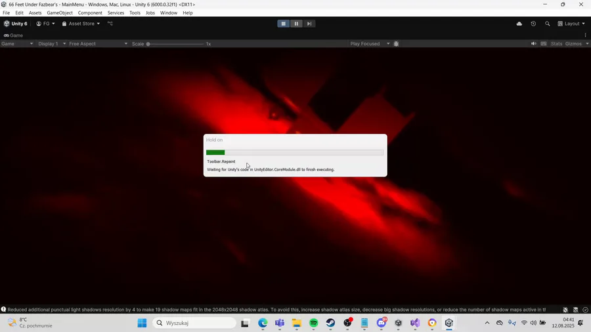
Task: Toggle Gizmos in Game view
Action: [x=573, y=44]
